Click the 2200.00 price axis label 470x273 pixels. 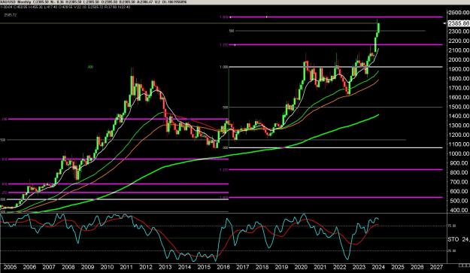(459, 41)
